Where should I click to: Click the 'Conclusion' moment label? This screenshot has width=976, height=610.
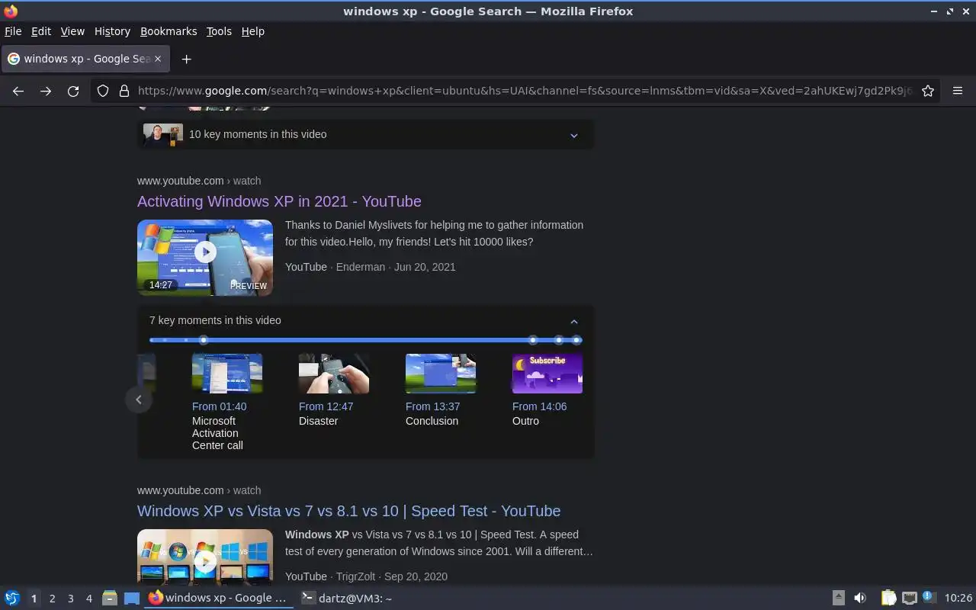click(432, 421)
